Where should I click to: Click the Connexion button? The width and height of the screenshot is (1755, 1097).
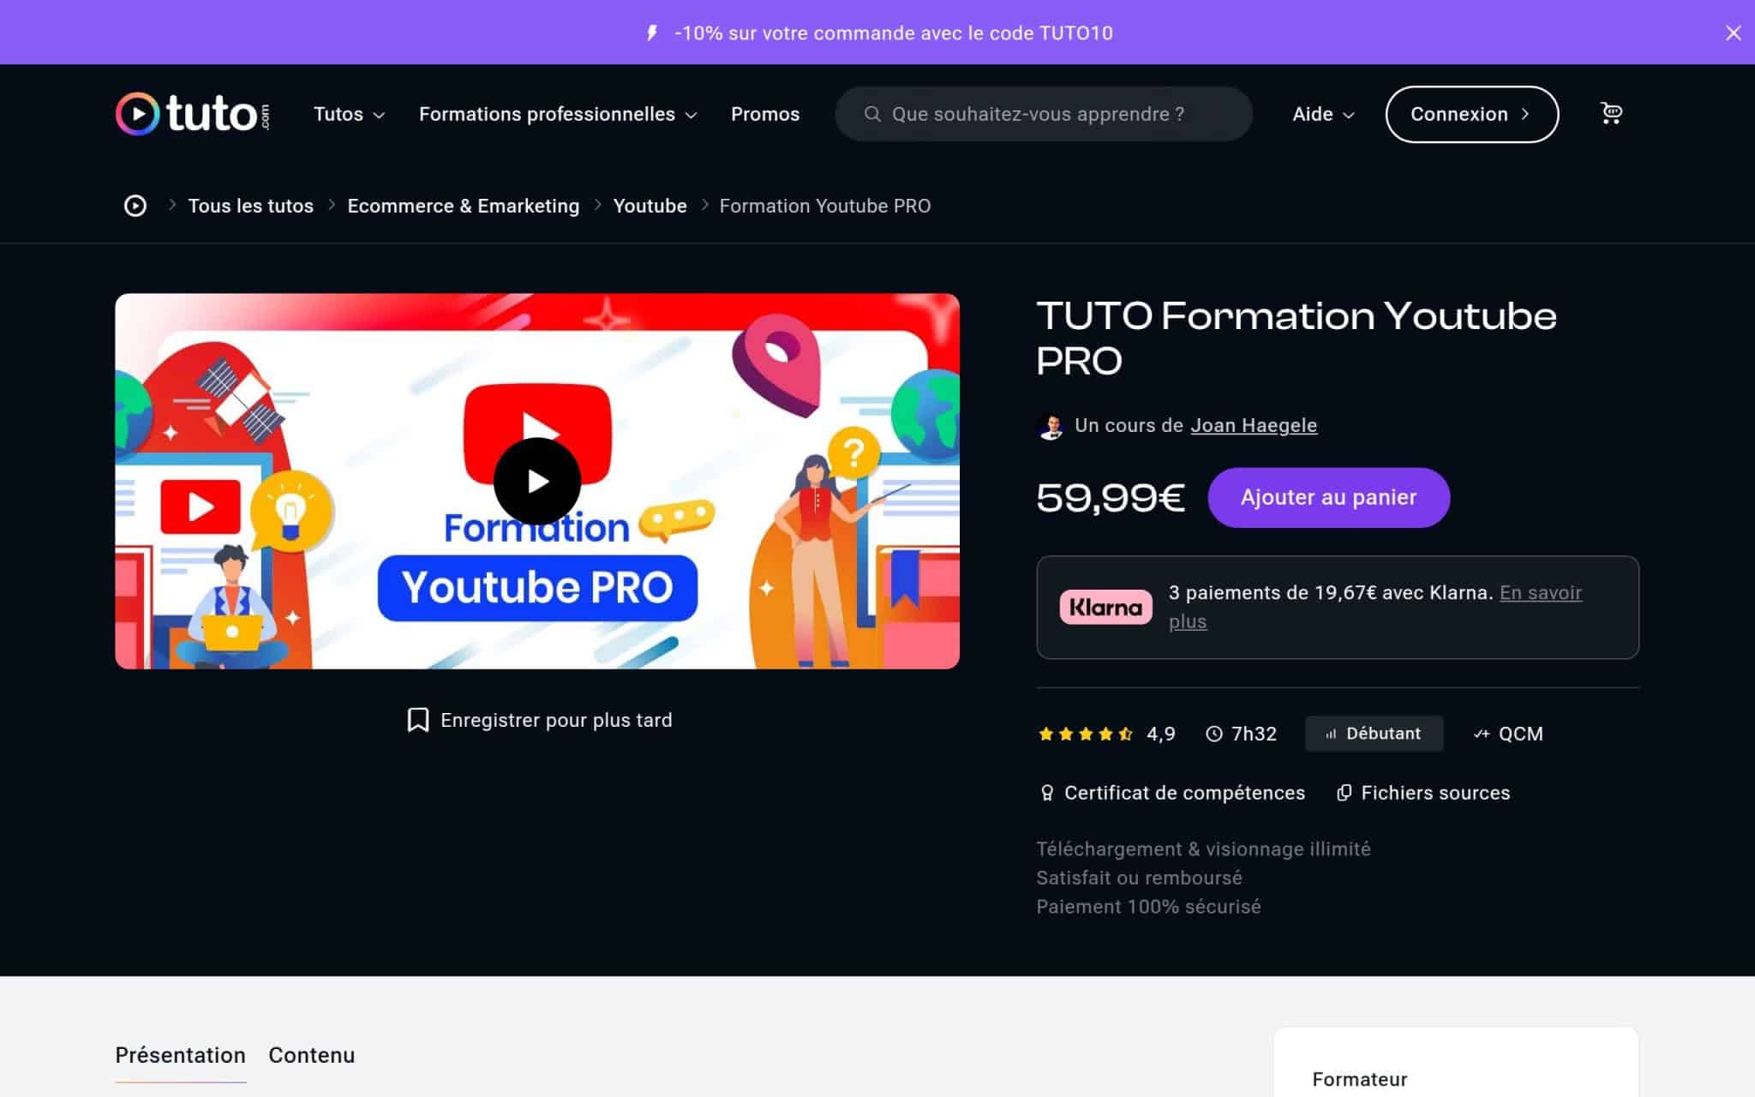click(1471, 114)
